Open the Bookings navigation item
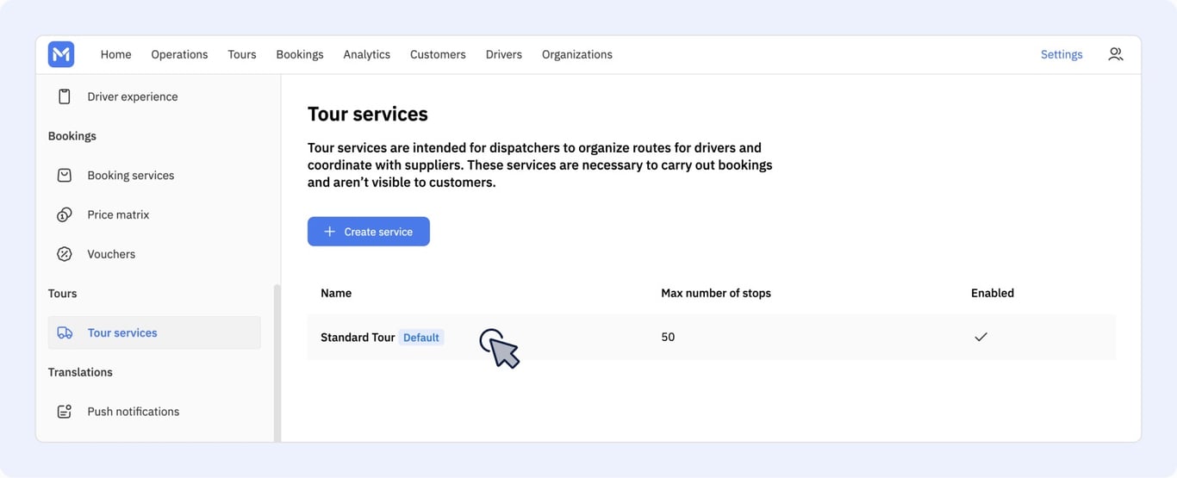 pyautogui.click(x=300, y=54)
